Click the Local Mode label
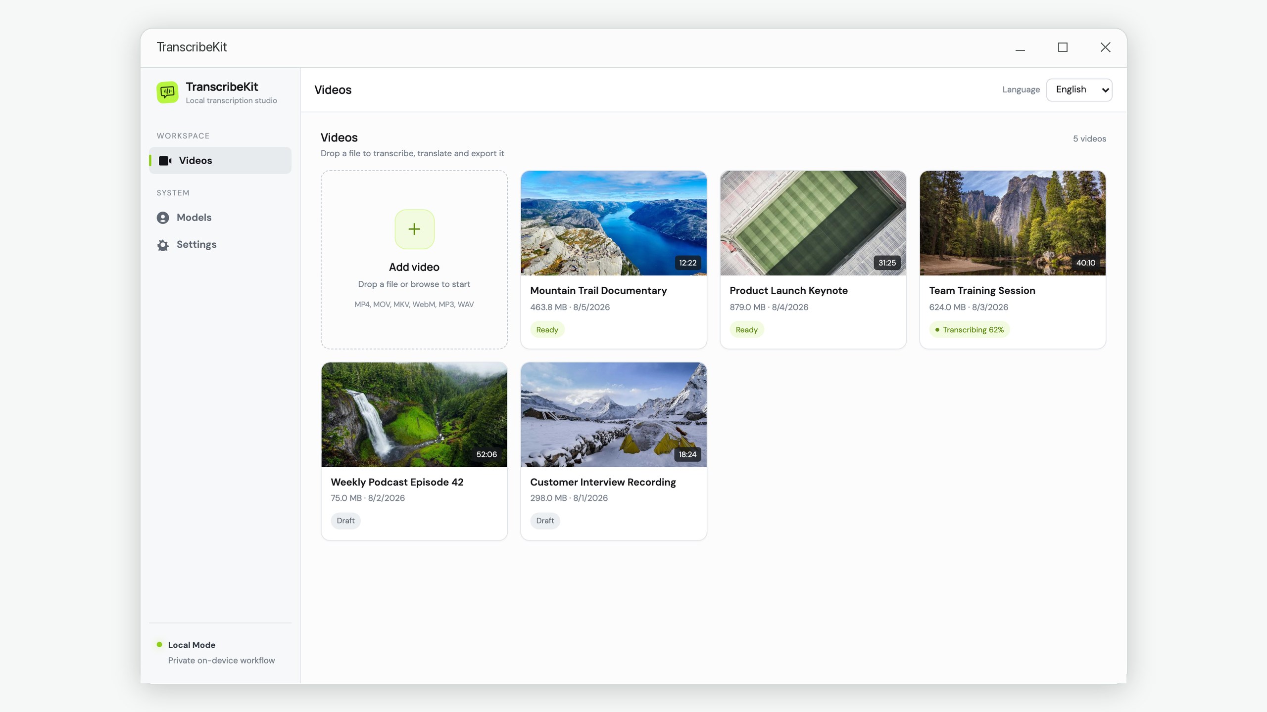This screenshot has height=712, width=1267. pyautogui.click(x=192, y=645)
